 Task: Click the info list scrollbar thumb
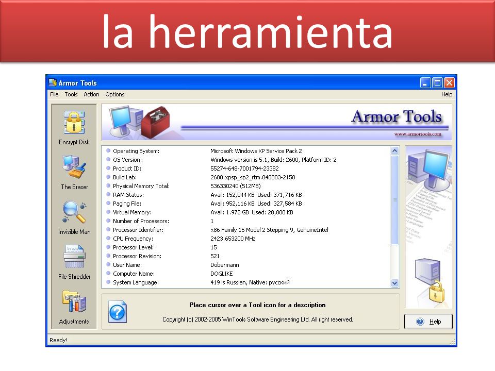click(394, 200)
